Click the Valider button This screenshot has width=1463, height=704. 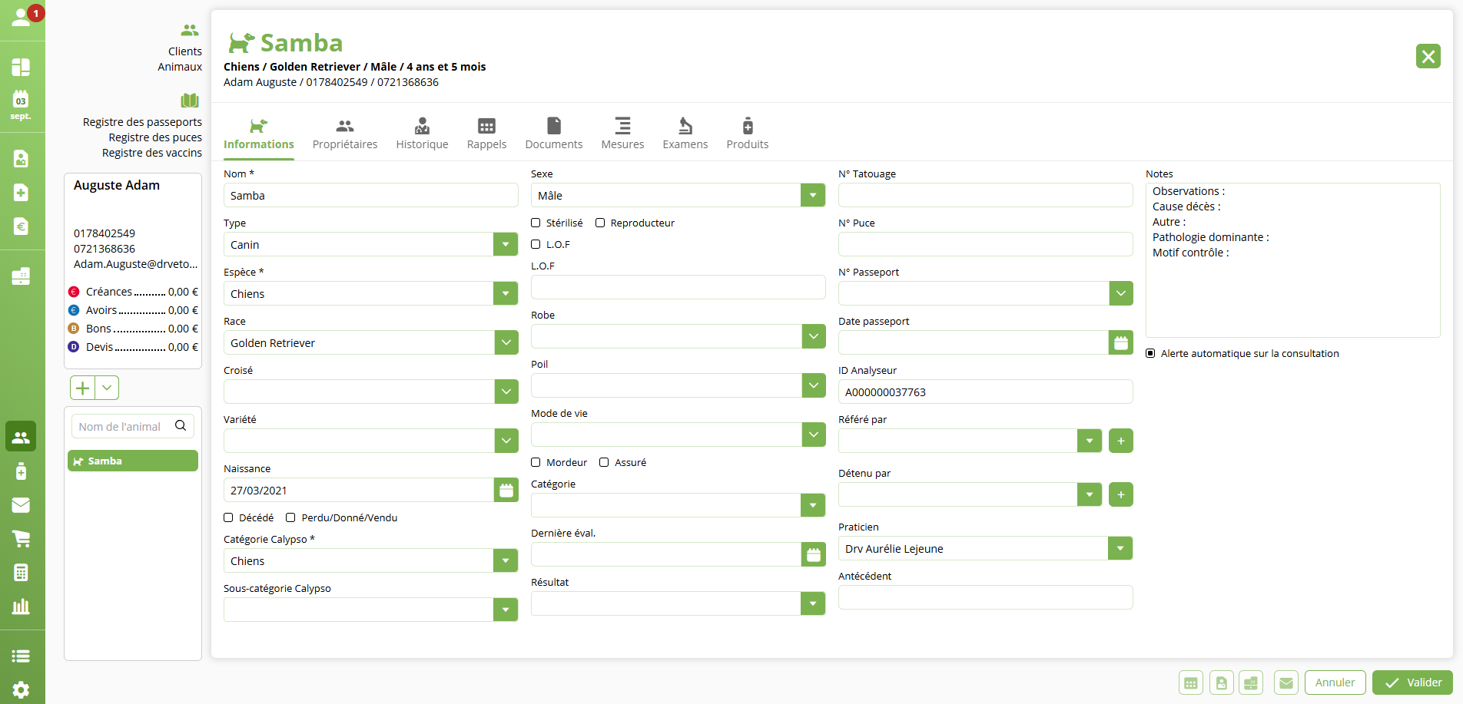point(1412,683)
